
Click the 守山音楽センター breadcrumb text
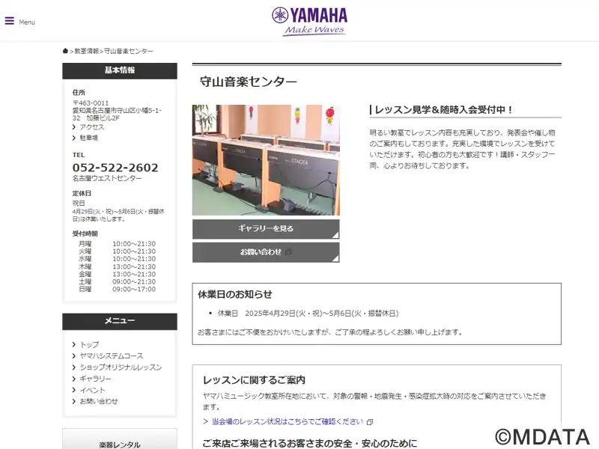129,51
